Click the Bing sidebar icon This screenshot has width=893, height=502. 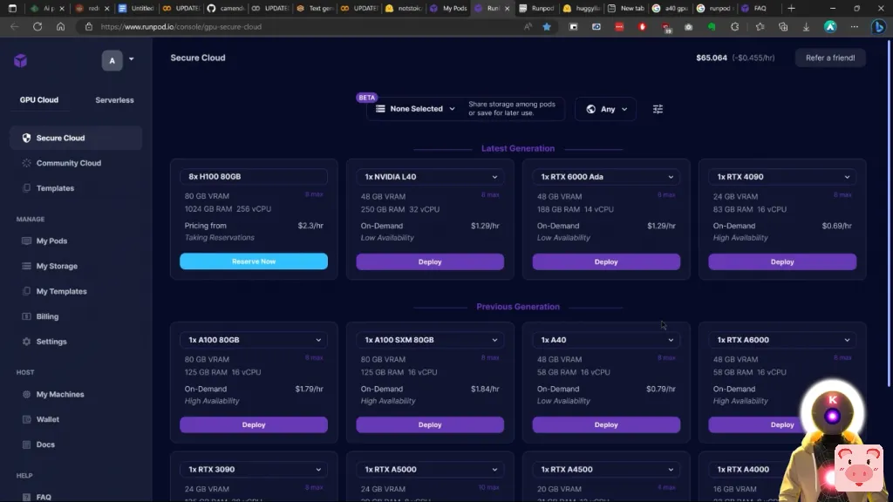(x=878, y=27)
